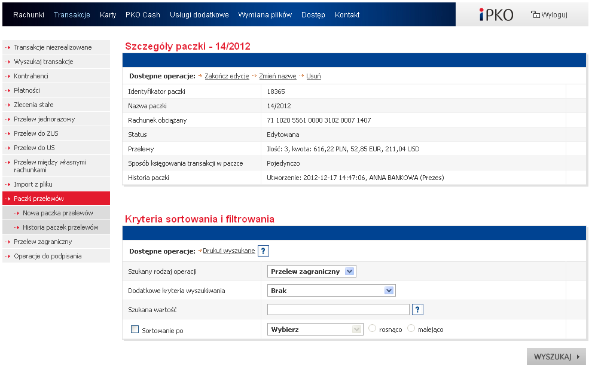595x372 pixels.
Task: Open the Kontakt menu
Action: click(347, 15)
